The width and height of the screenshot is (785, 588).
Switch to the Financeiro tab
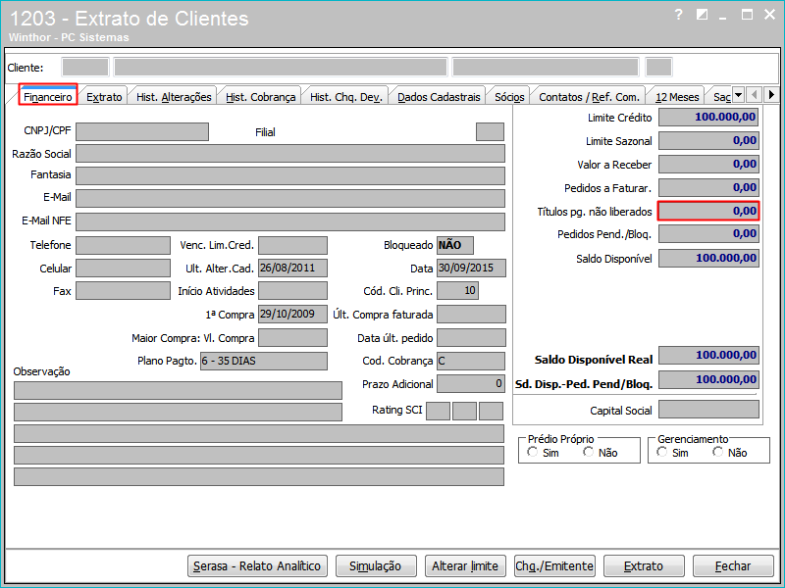click(x=48, y=96)
